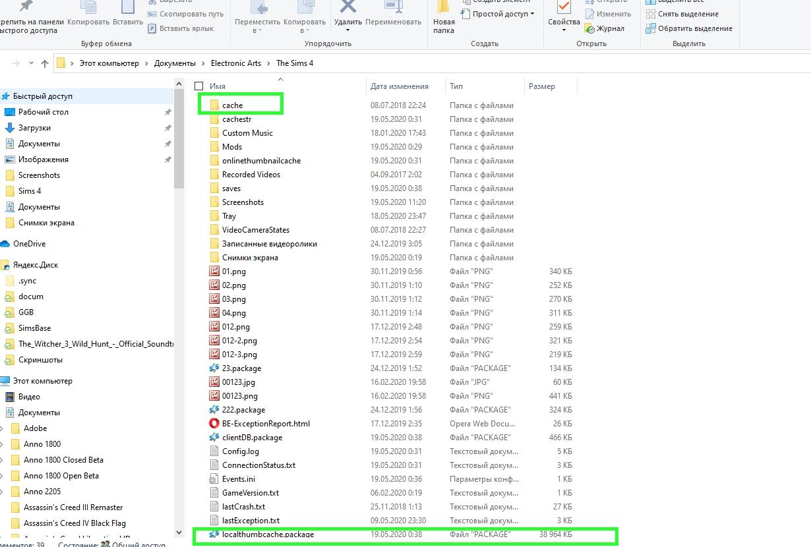The width and height of the screenshot is (811, 547).
Task: Expand the Anno 1800 tree folder
Action: pyautogui.click(x=3, y=444)
